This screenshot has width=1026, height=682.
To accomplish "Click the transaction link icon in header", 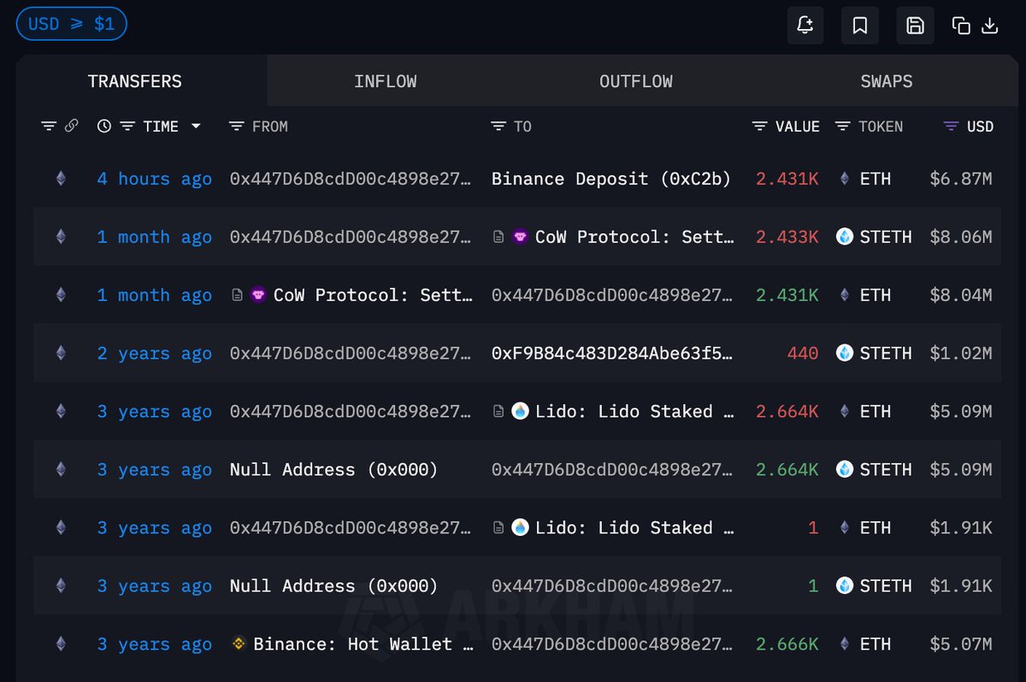I will pyautogui.click(x=72, y=126).
